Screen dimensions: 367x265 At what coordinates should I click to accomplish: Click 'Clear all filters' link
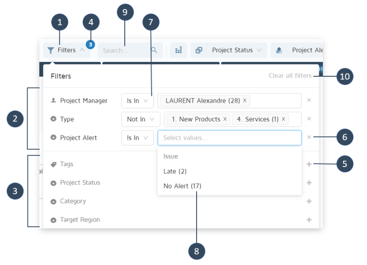pos(290,76)
